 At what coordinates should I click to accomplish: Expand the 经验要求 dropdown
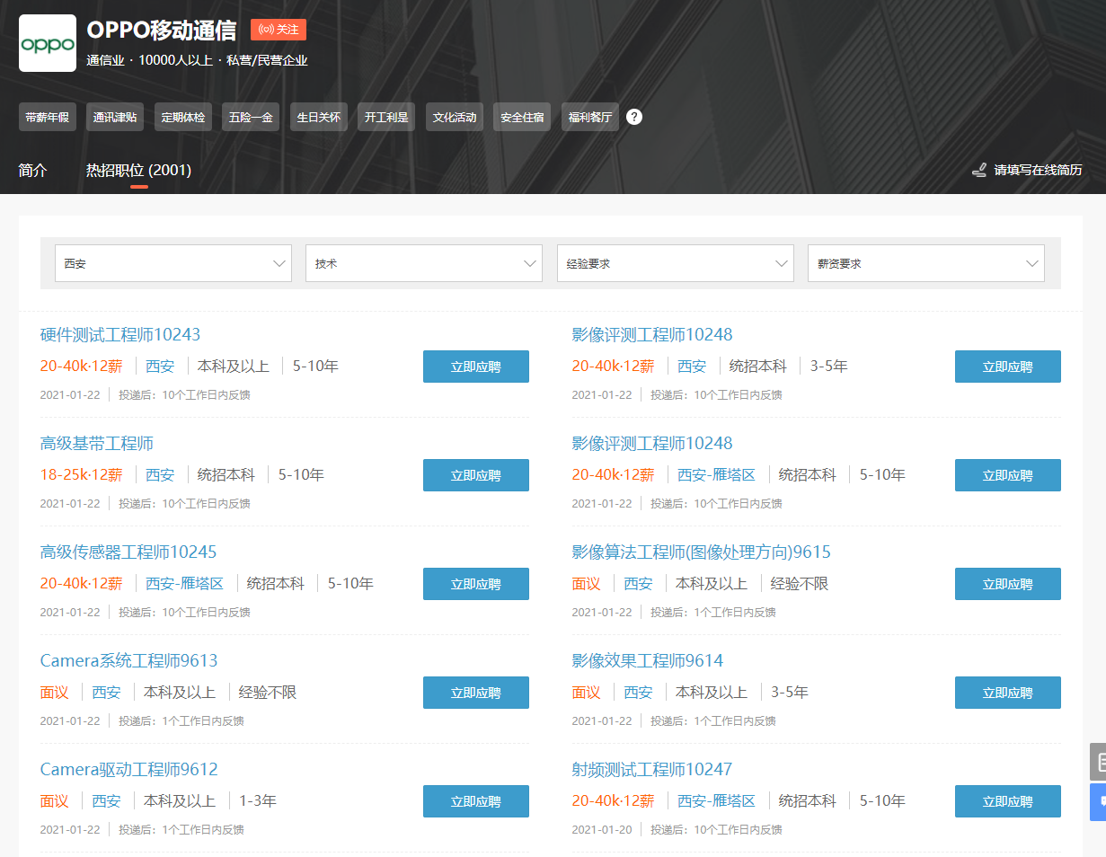[x=675, y=264]
